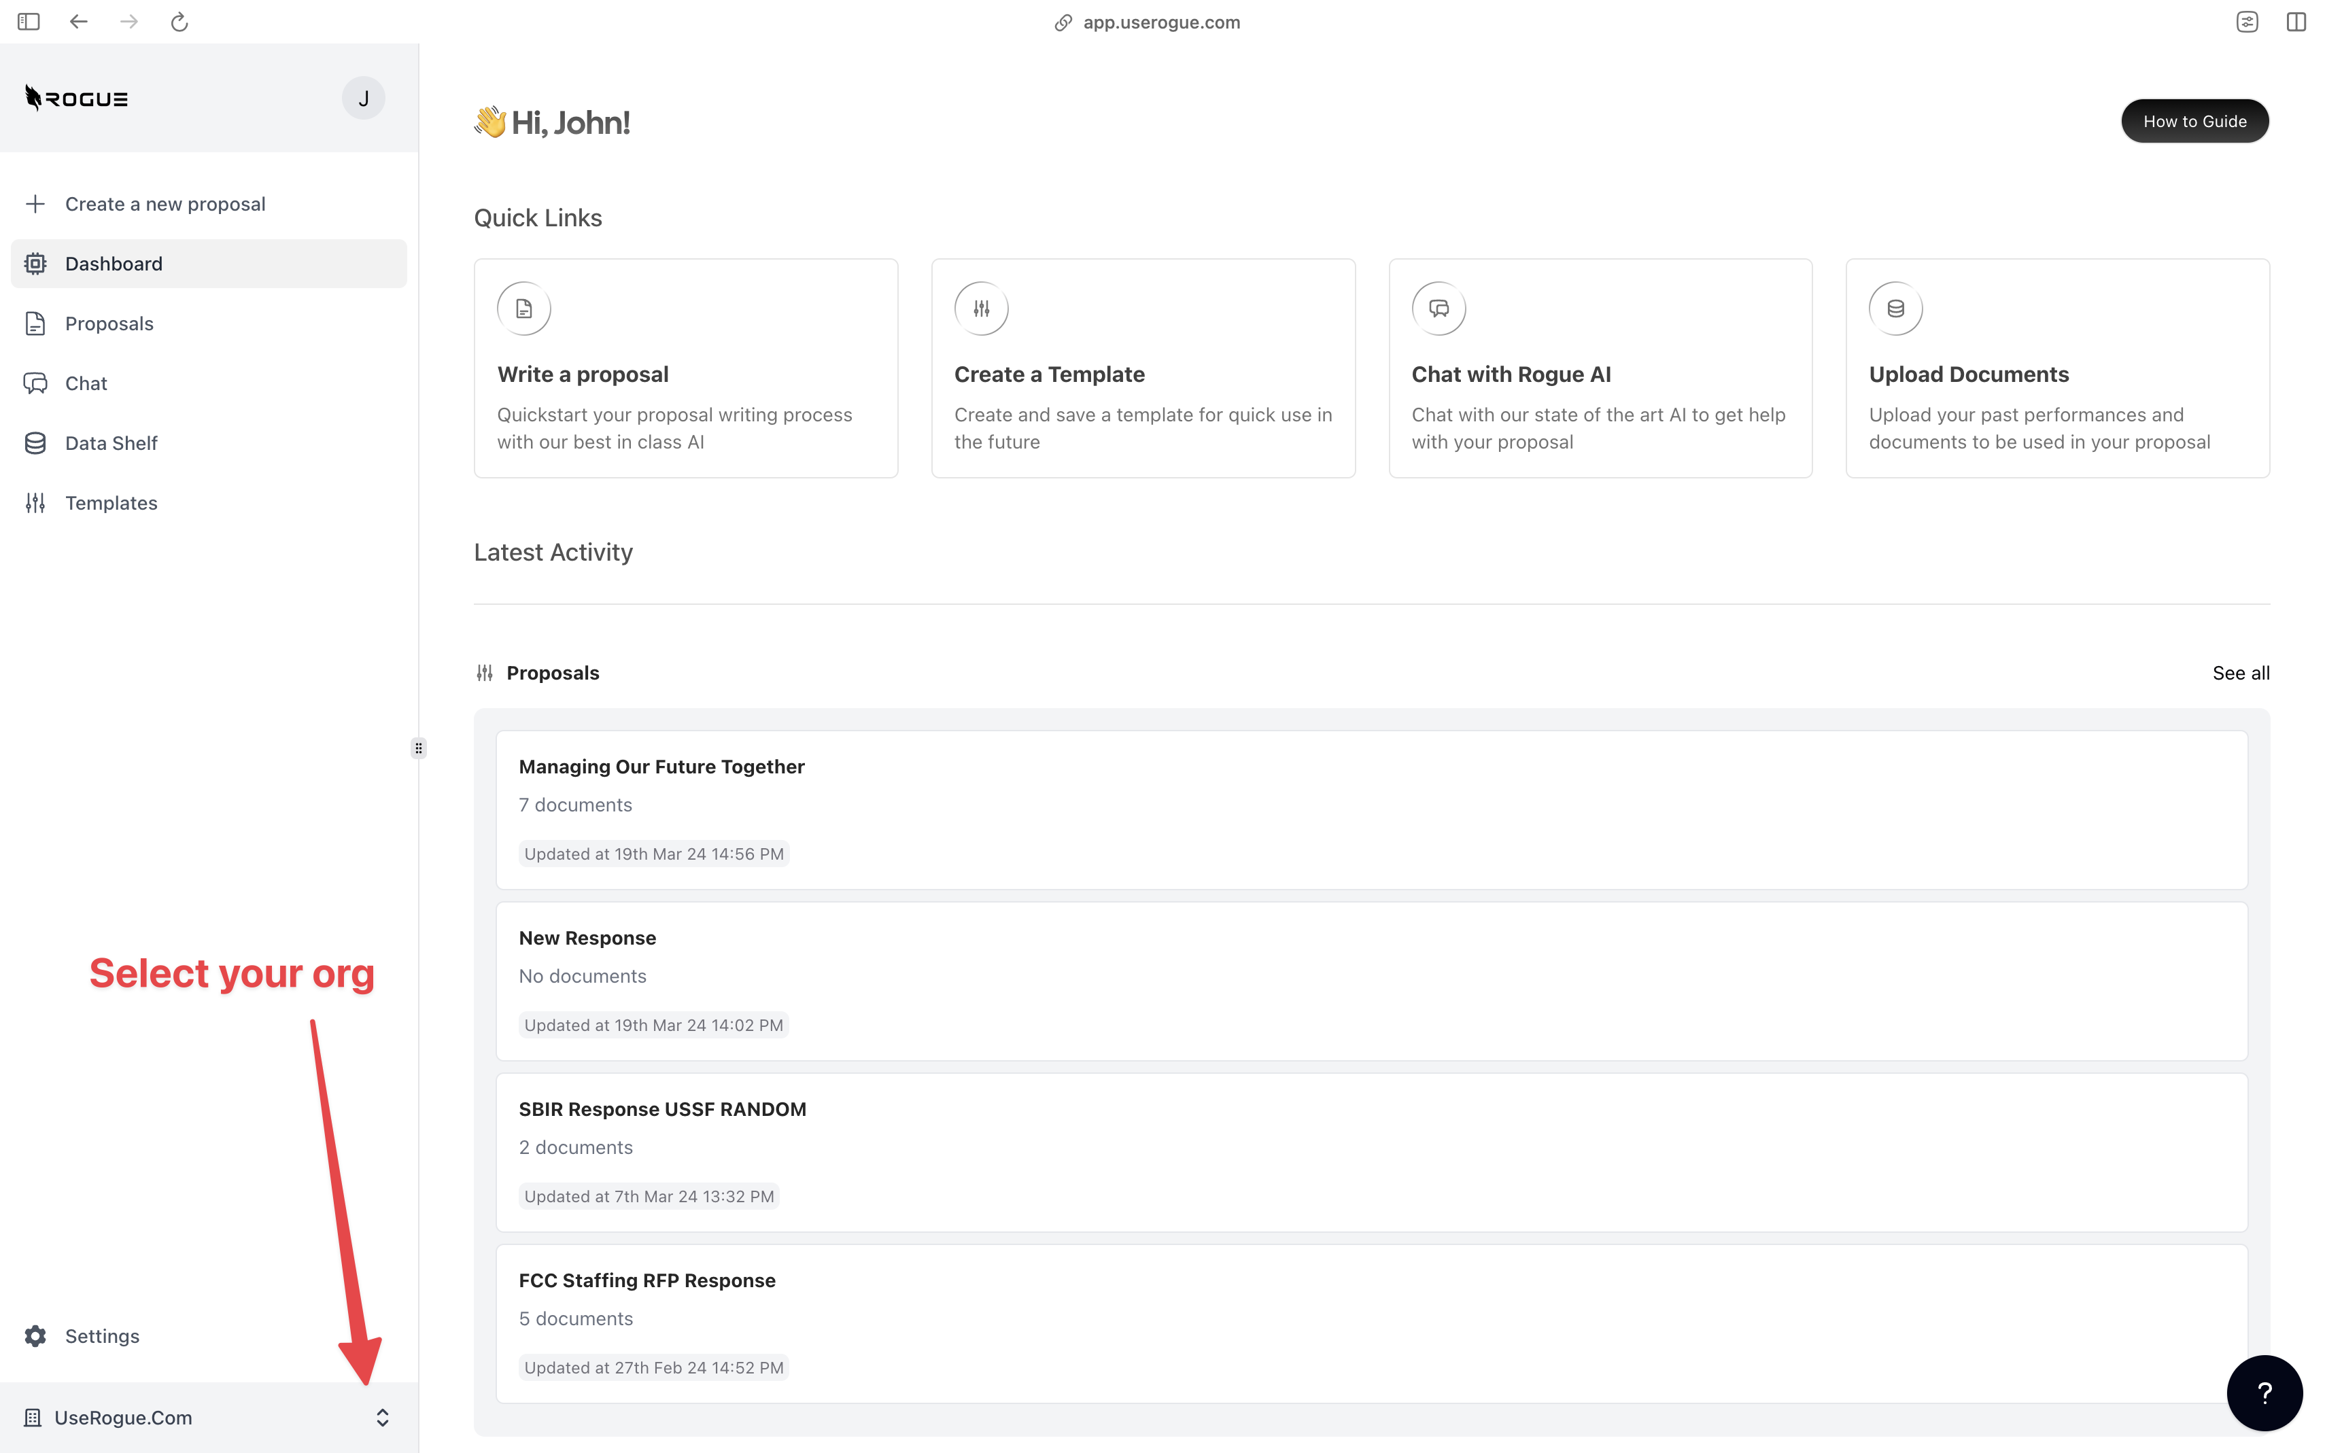Expand the UseRogue.Com organization selector
Image resolution: width=2325 pixels, height=1453 pixels.
[x=123, y=1418]
